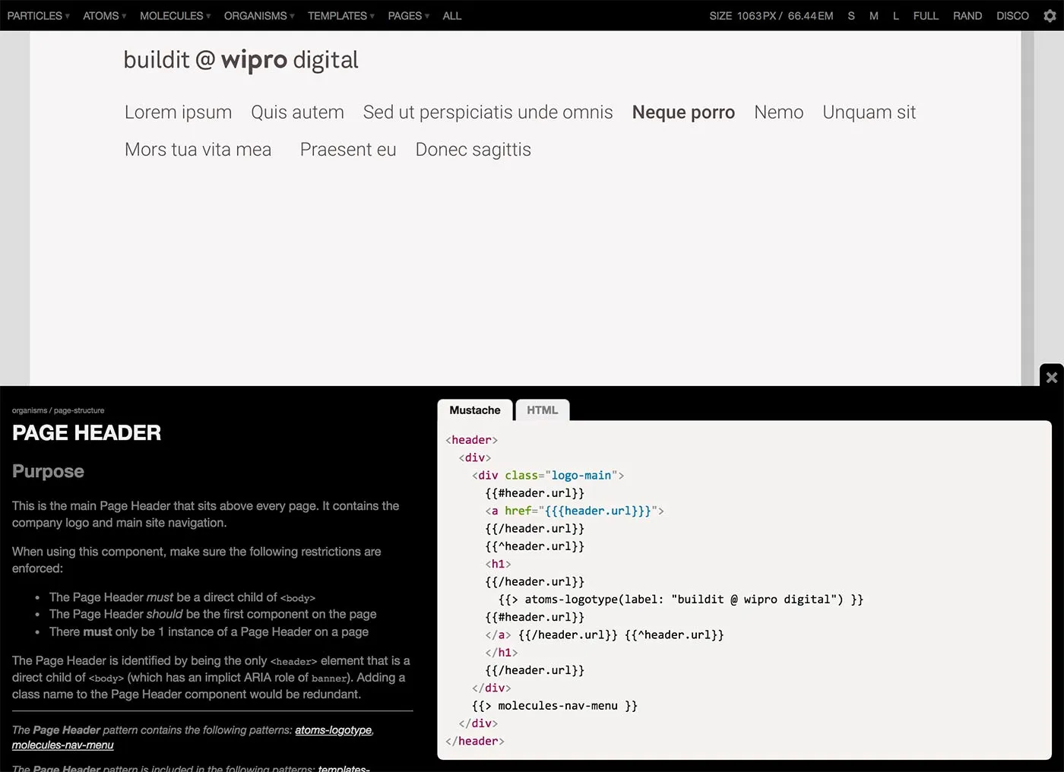Image resolution: width=1064 pixels, height=772 pixels.
Task: Open the atoms-logotype pattern link
Action: pyautogui.click(x=333, y=729)
